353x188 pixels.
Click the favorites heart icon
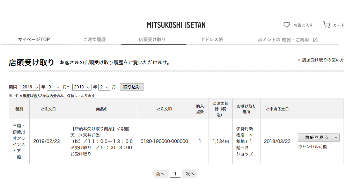pos(287,25)
